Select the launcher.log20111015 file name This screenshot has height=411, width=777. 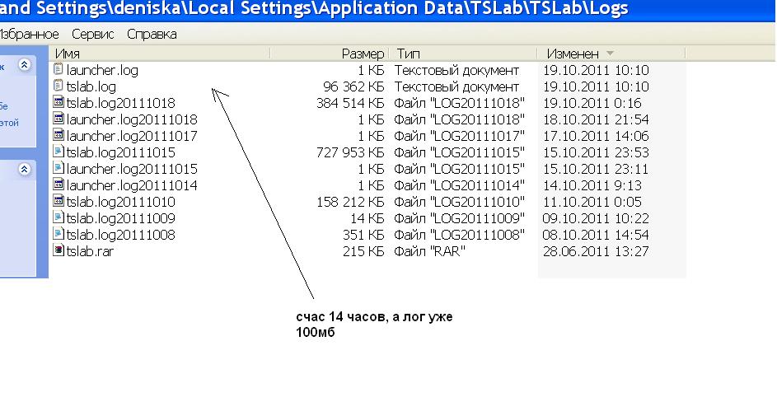pyautogui.click(x=132, y=169)
